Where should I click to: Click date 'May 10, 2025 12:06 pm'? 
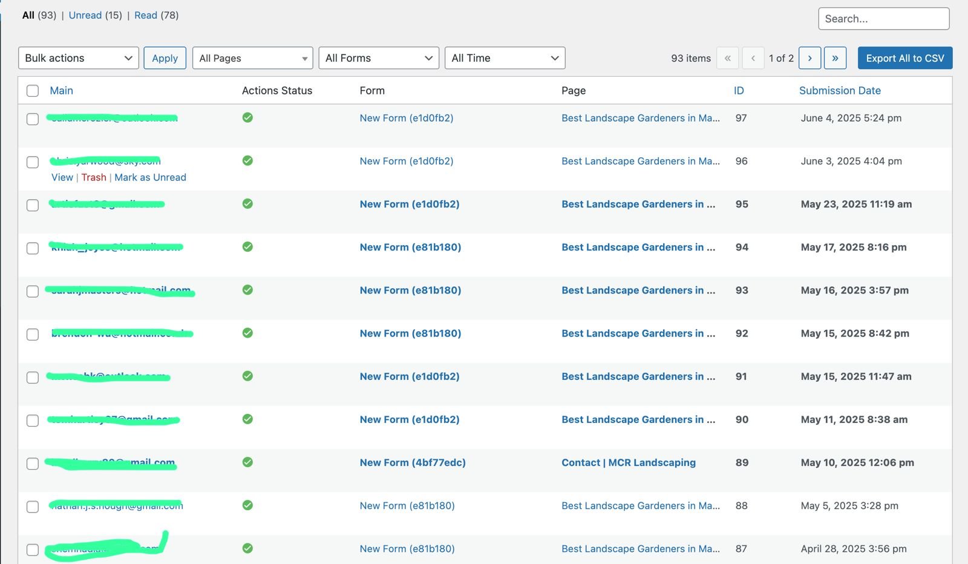857,462
